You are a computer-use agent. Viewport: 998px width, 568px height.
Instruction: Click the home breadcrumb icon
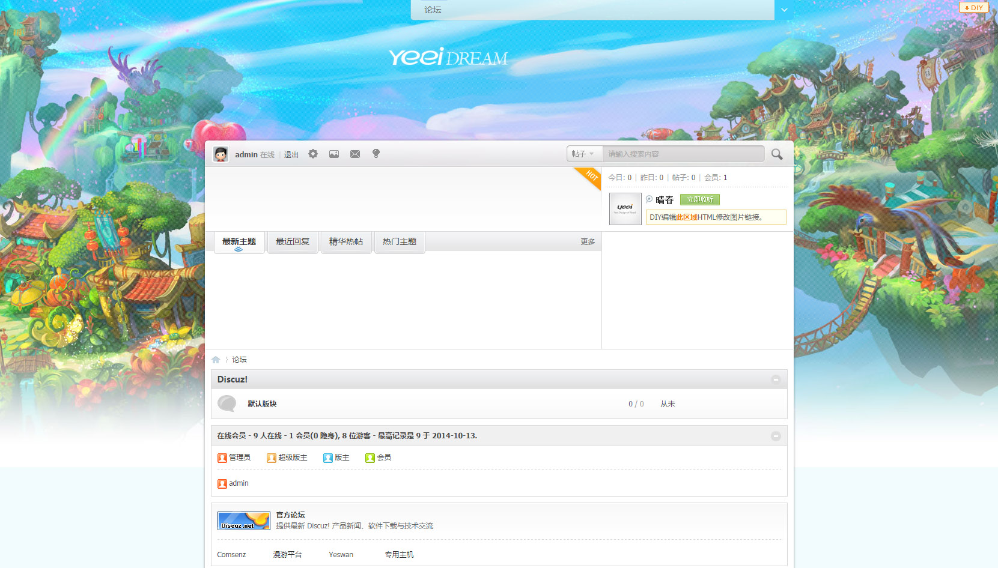[x=216, y=360]
